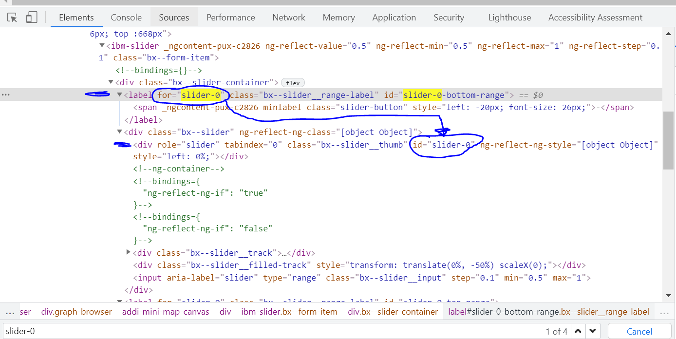Viewport: 676px width, 339px height.
Task: Collapse the ibm-slider element node
Action: tap(101, 45)
